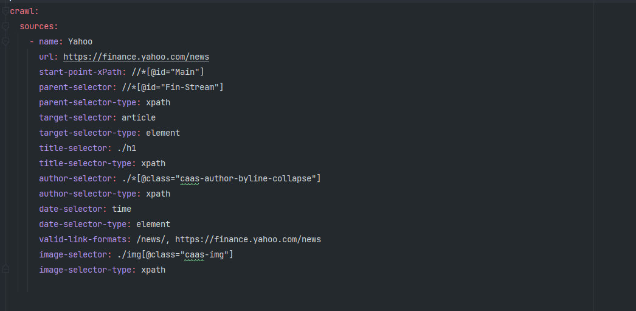
Task: Click the start-point-xPath key
Action: click(x=83, y=72)
